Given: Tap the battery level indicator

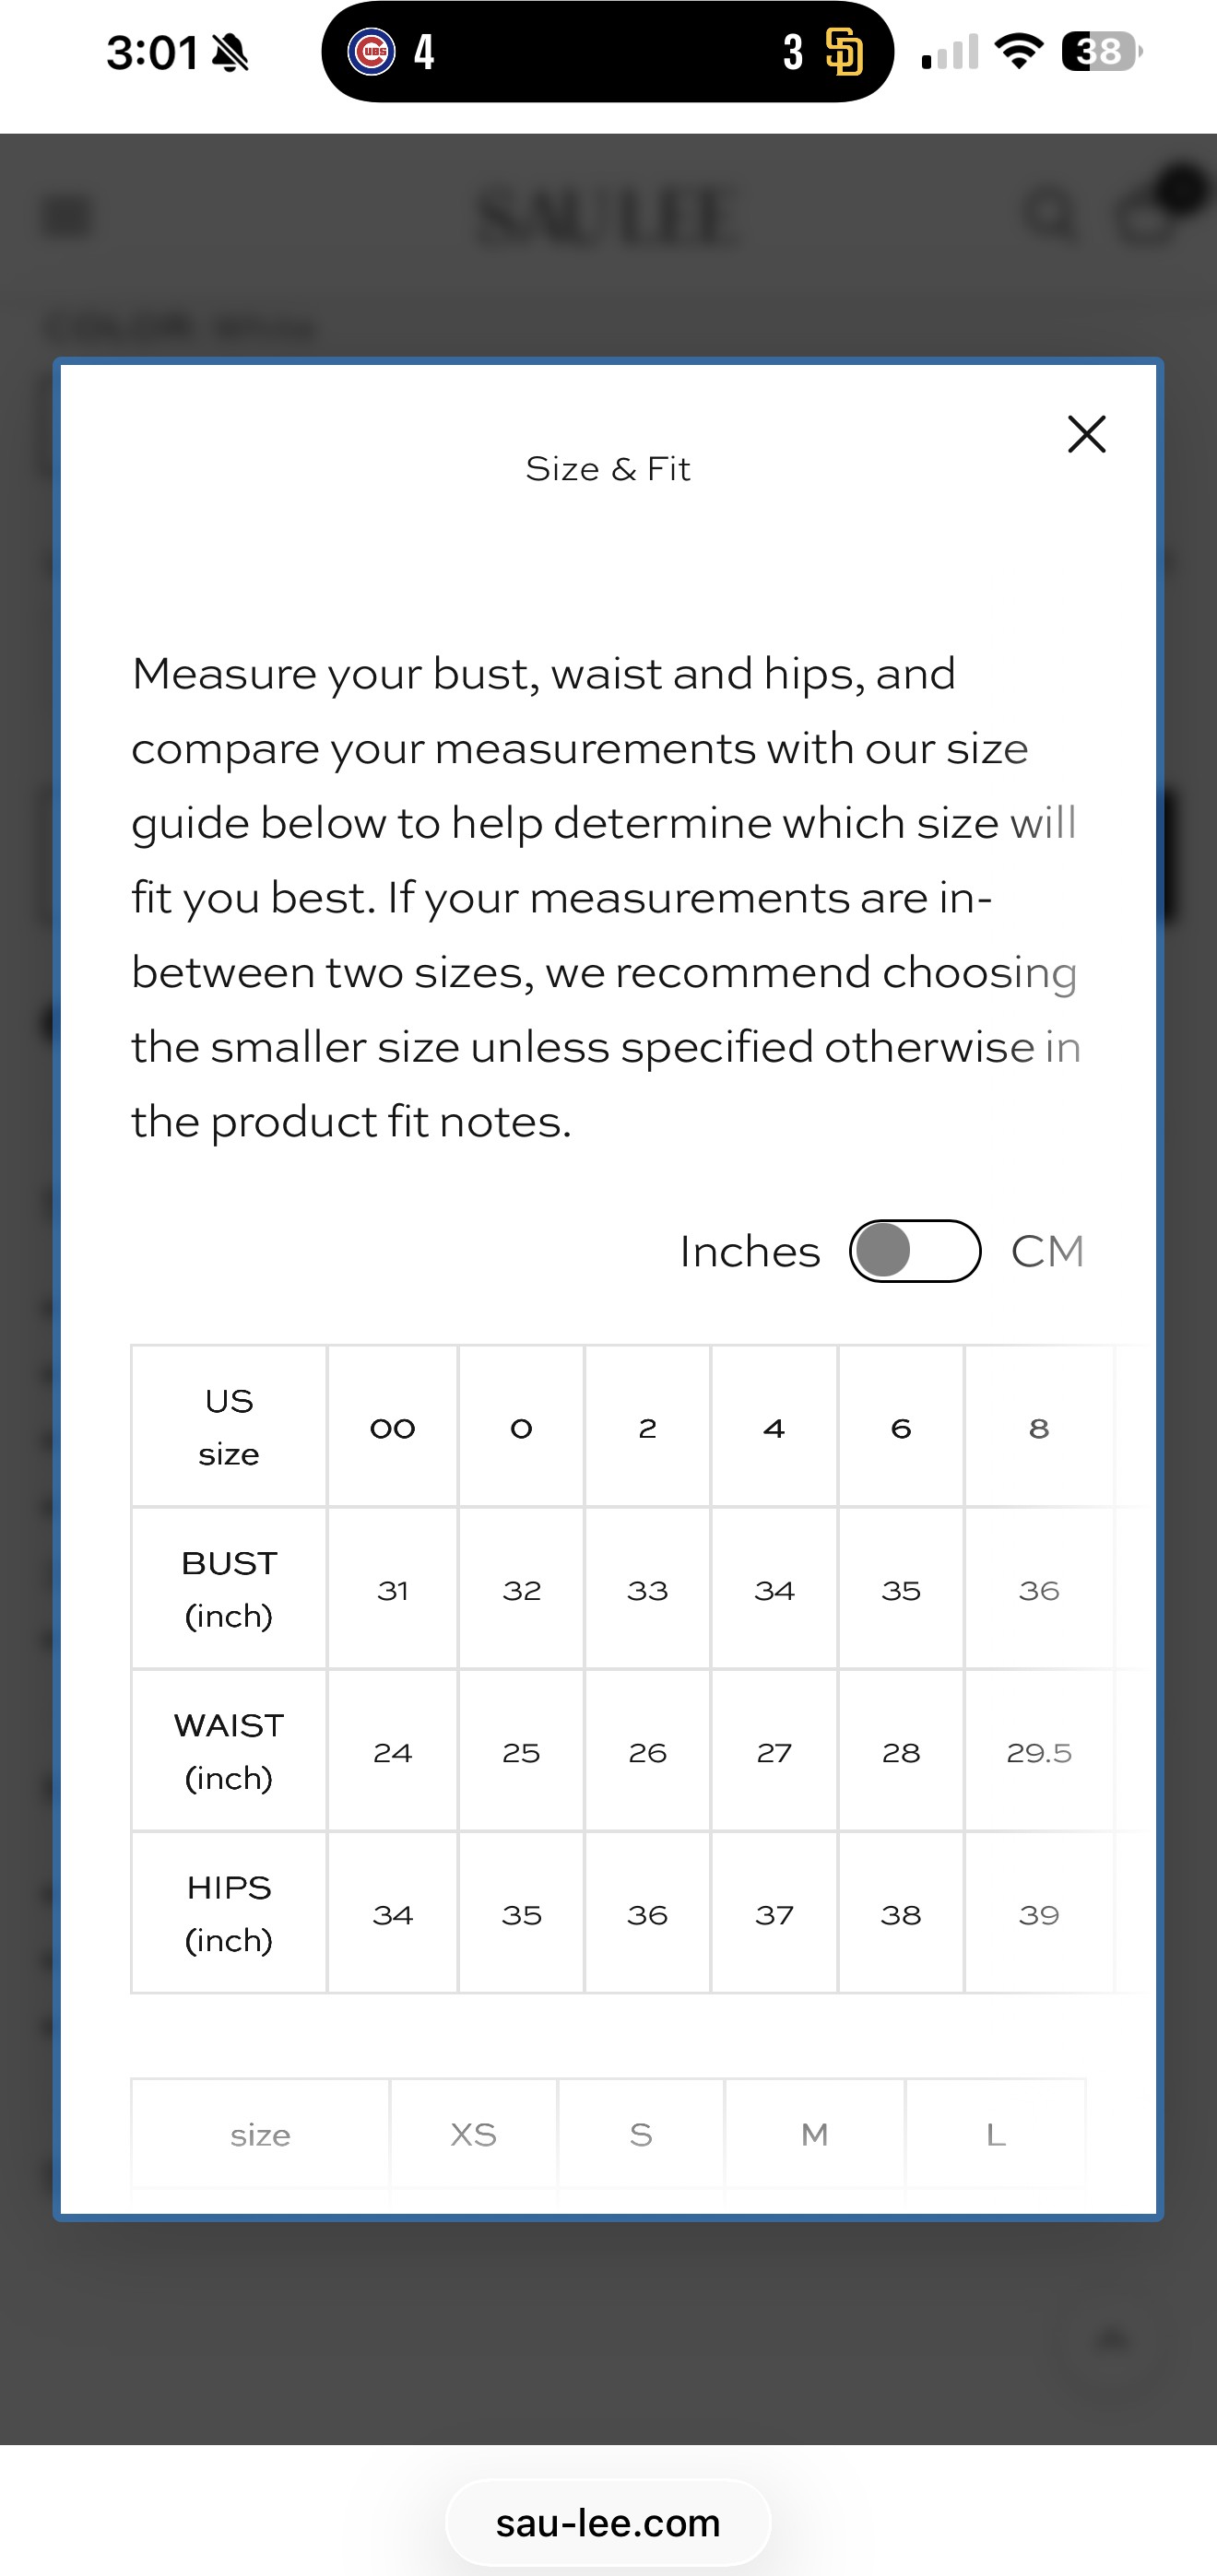Looking at the screenshot, I should 1102,51.
